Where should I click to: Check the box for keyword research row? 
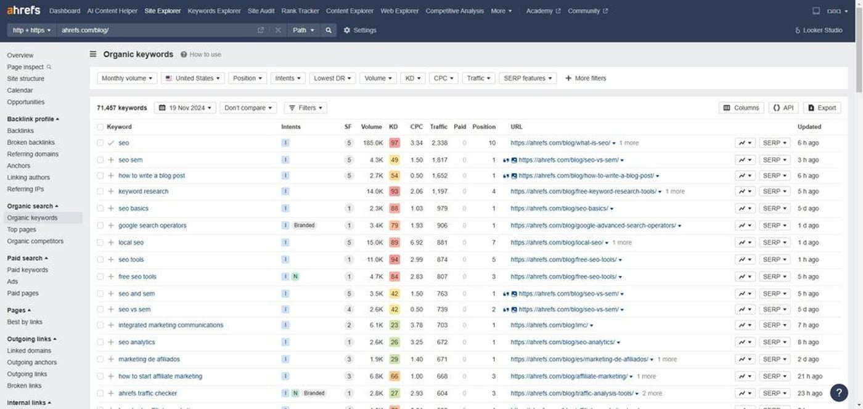pyautogui.click(x=100, y=192)
